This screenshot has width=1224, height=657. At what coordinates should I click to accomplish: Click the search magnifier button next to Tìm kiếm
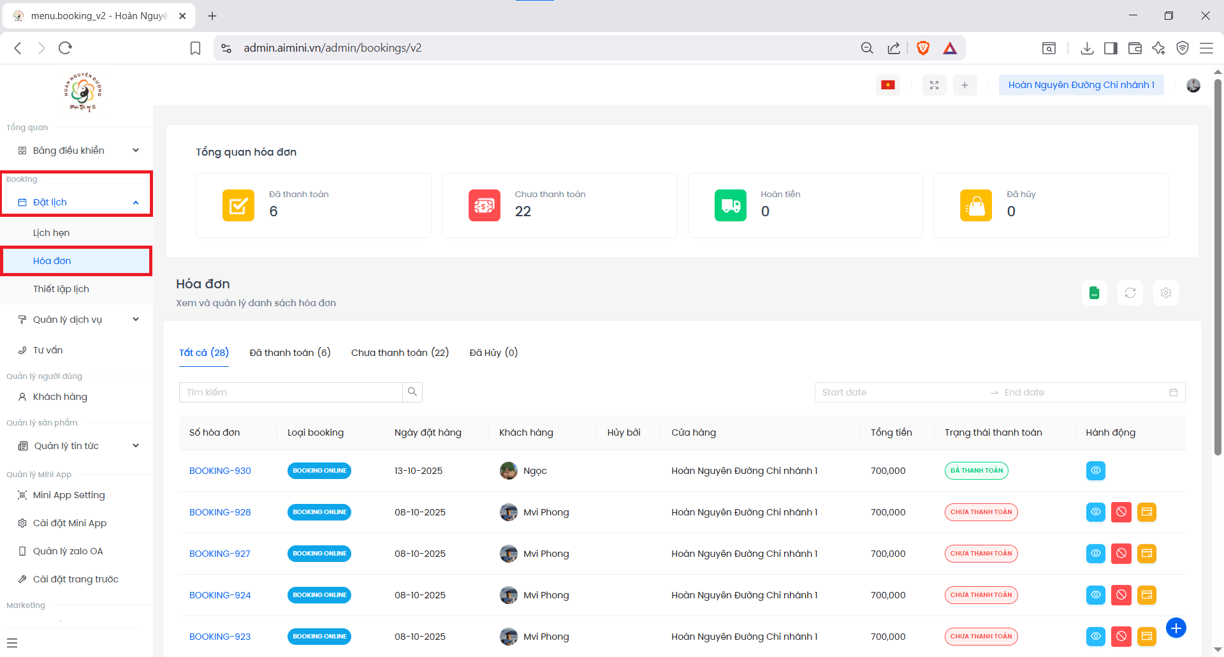412,392
